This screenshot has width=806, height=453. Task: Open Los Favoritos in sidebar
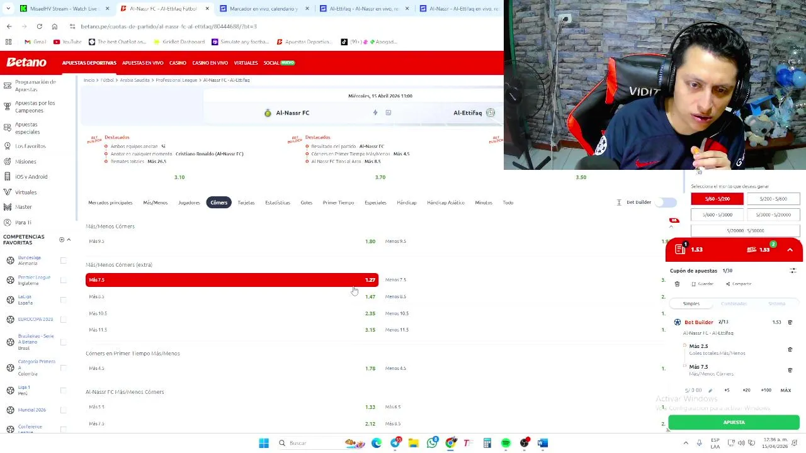30,146
